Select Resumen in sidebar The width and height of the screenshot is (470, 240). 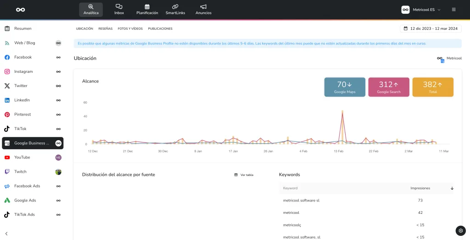pos(33,28)
